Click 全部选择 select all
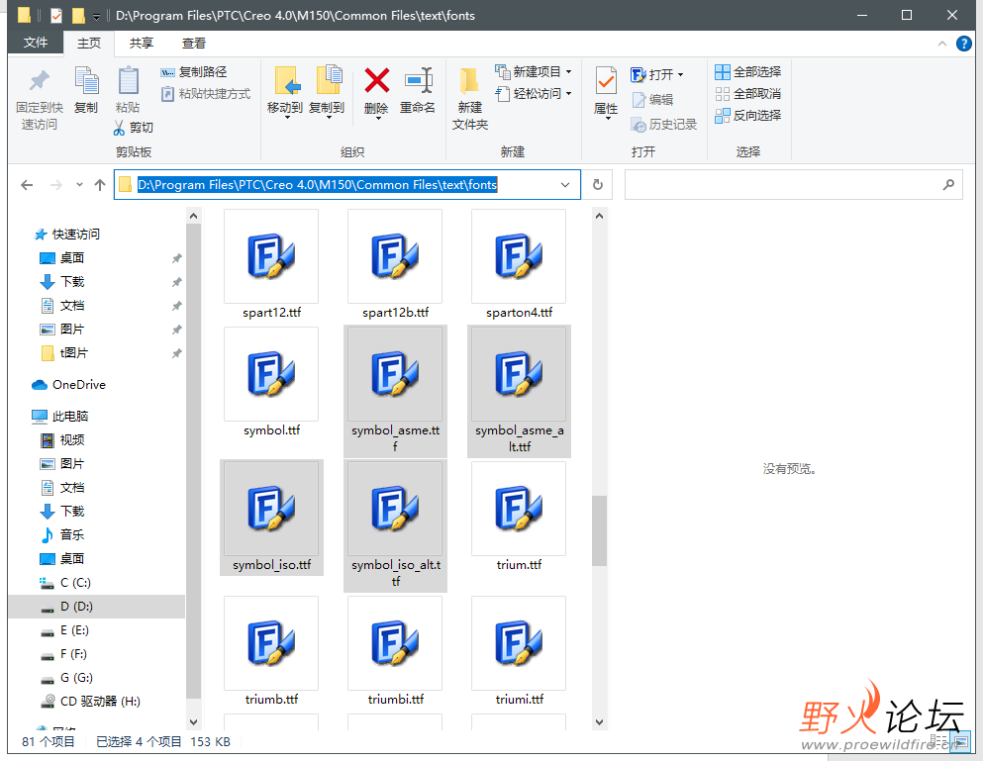983x761 pixels. (x=748, y=72)
